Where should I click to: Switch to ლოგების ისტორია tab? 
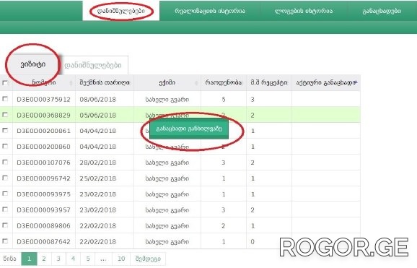coord(304,11)
